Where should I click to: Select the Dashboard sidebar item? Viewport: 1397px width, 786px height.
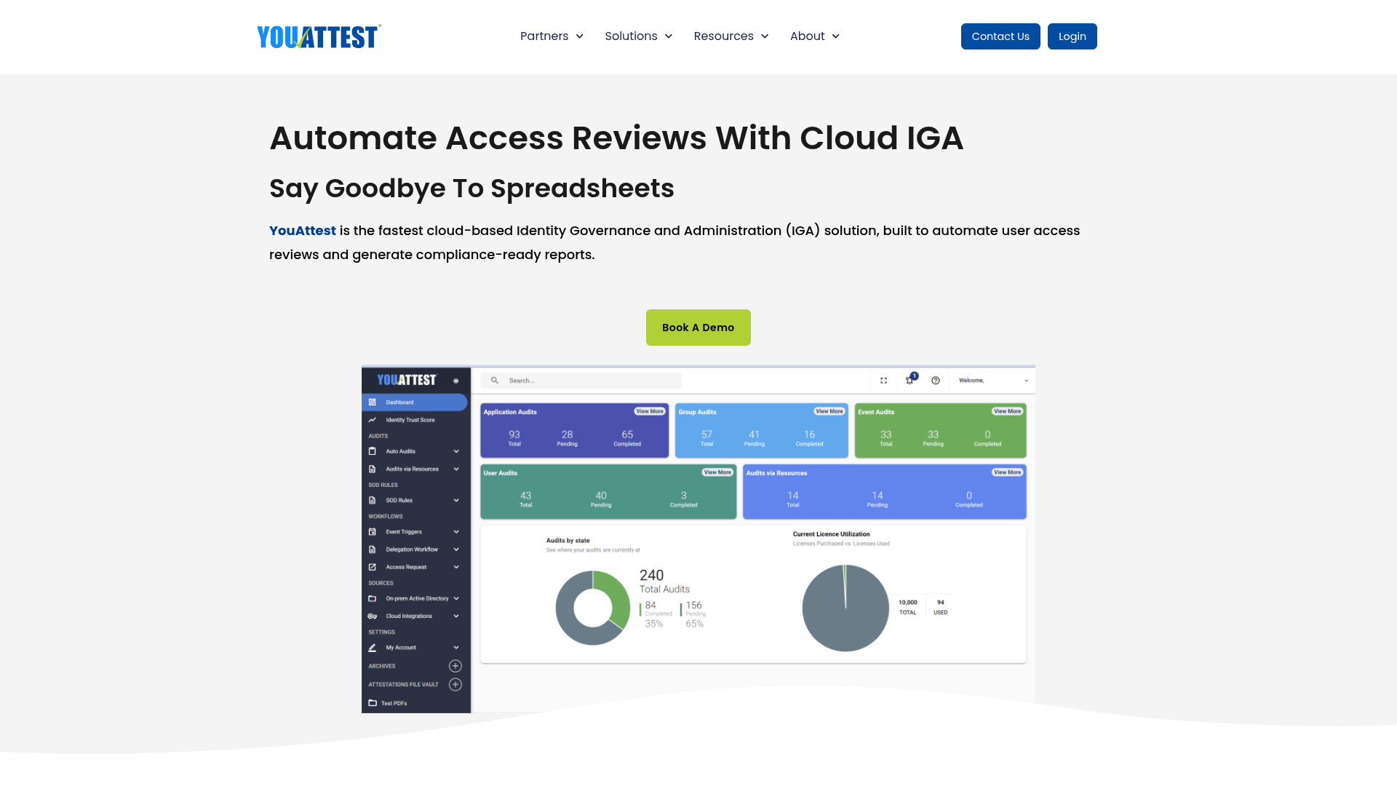tap(415, 402)
